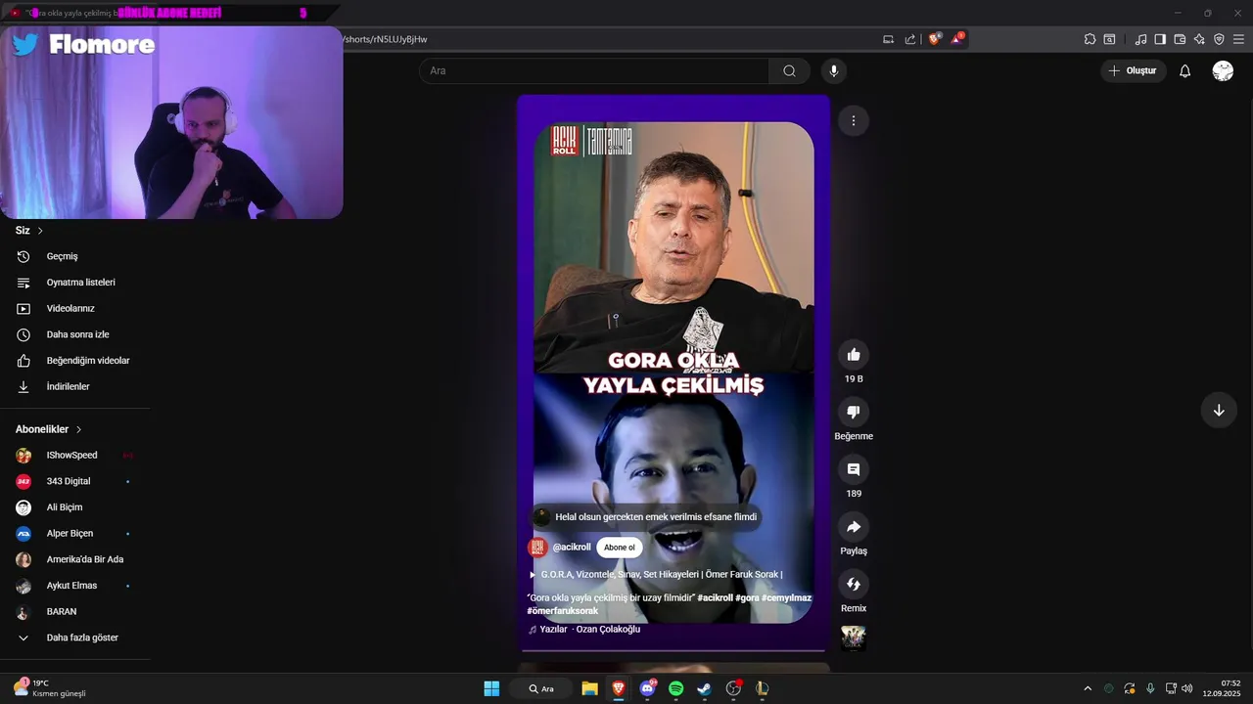
Task: Go to the next short with down arrow
Action: point(1219,411)
